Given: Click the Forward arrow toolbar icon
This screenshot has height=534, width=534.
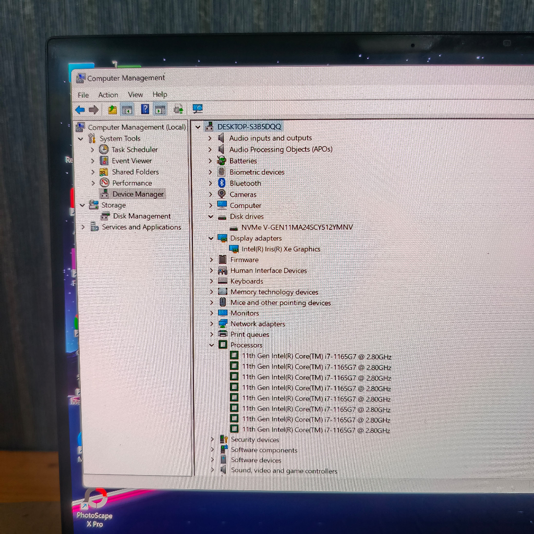Looking at the screenshot, I should coord(94,110).
